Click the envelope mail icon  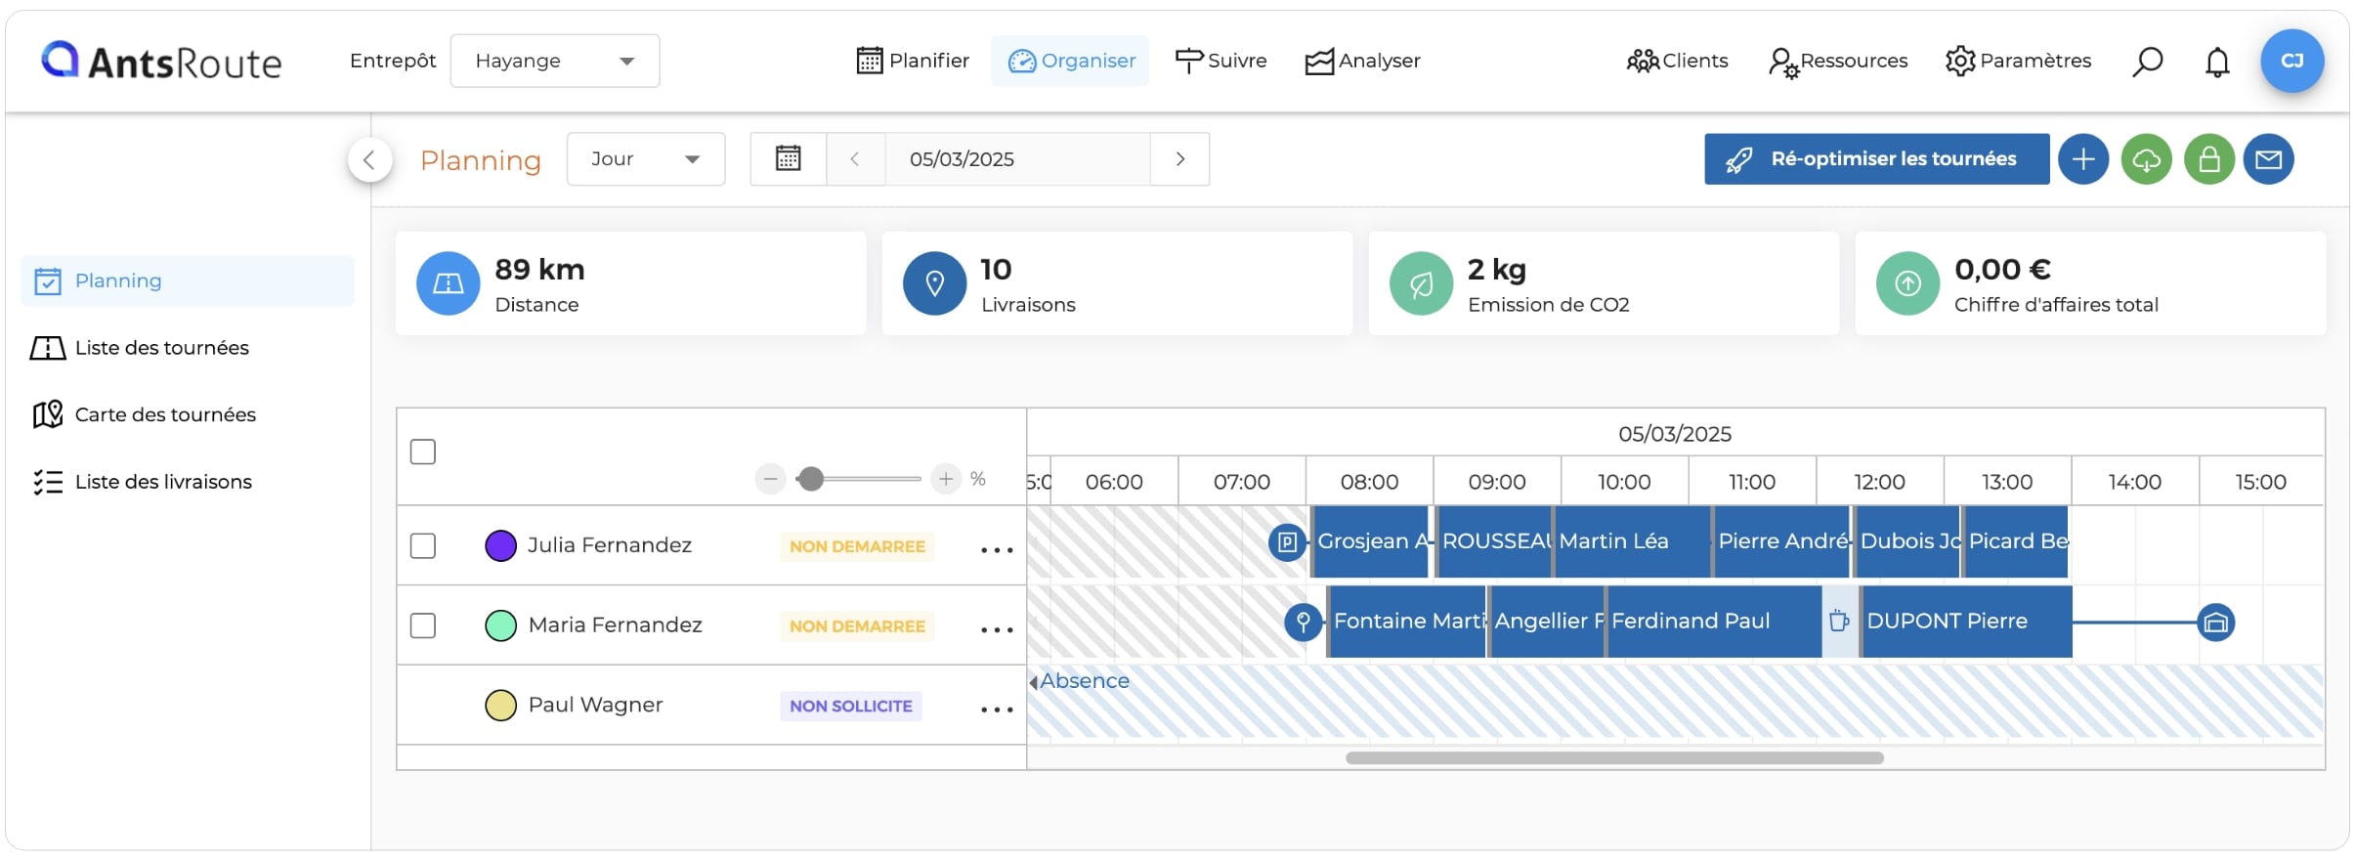[x=2268, y=159]
